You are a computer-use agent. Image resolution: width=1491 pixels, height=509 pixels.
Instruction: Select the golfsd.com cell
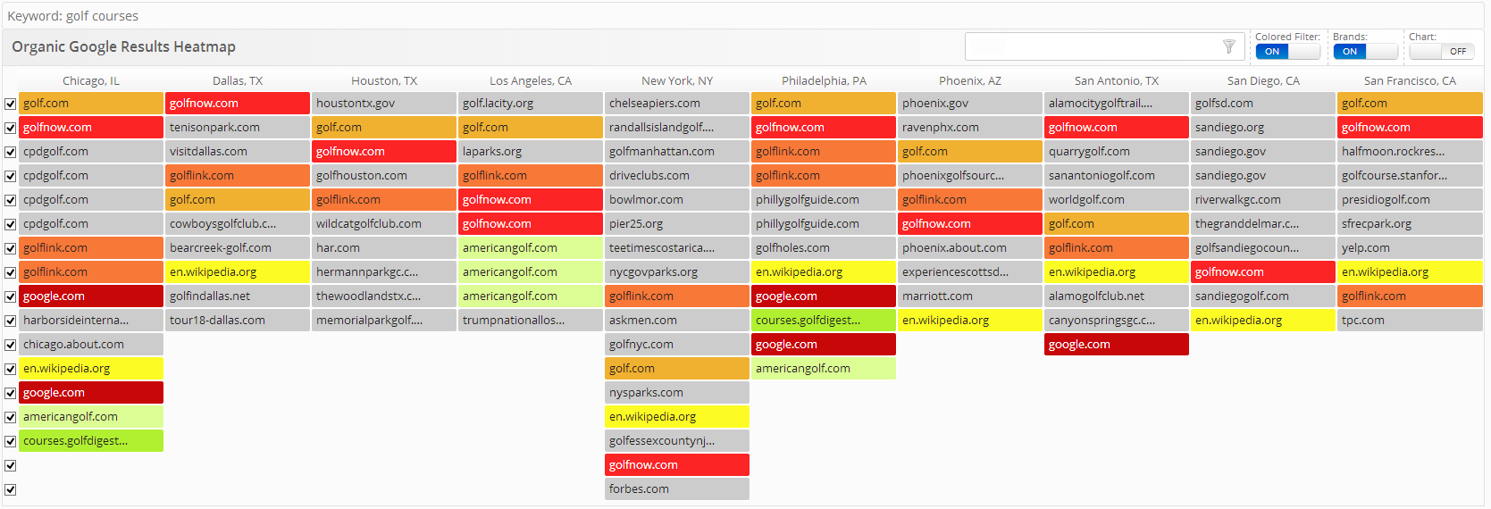pos(1263,104)
